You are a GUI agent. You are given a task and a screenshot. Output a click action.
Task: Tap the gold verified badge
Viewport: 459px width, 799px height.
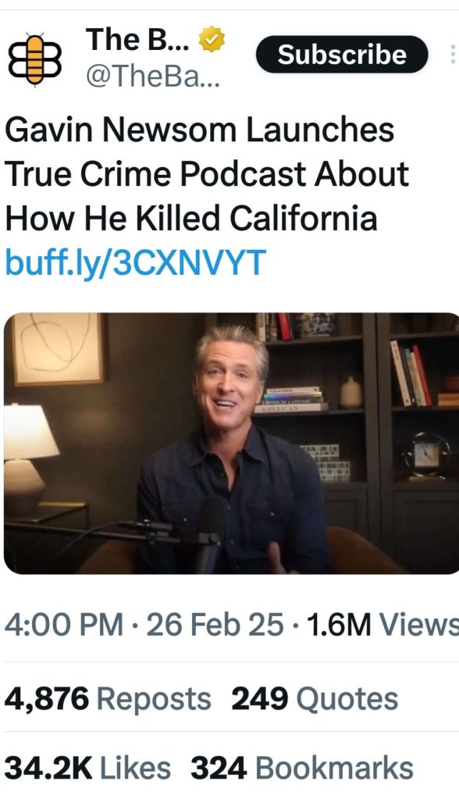pos(211,41)
